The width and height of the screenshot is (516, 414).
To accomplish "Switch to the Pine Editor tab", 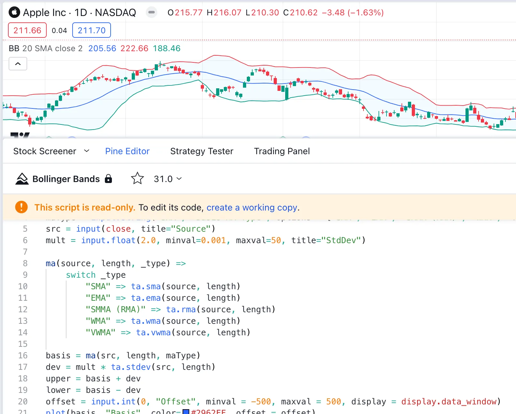I will pyautogui.click(x=127, y=151).
